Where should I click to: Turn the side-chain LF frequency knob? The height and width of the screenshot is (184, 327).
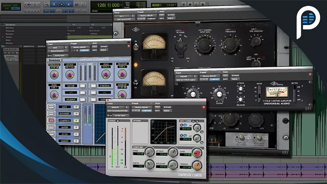[197, 138]
